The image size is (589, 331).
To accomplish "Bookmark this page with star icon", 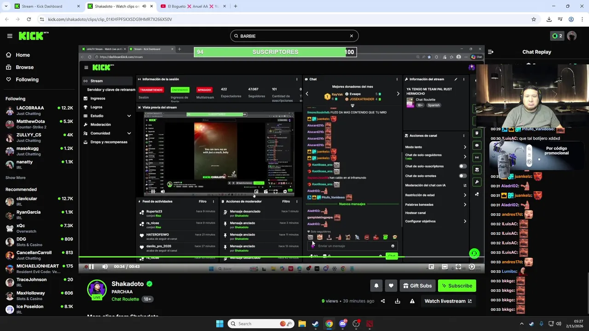I will pyautogui.click(x=534, y=19).
